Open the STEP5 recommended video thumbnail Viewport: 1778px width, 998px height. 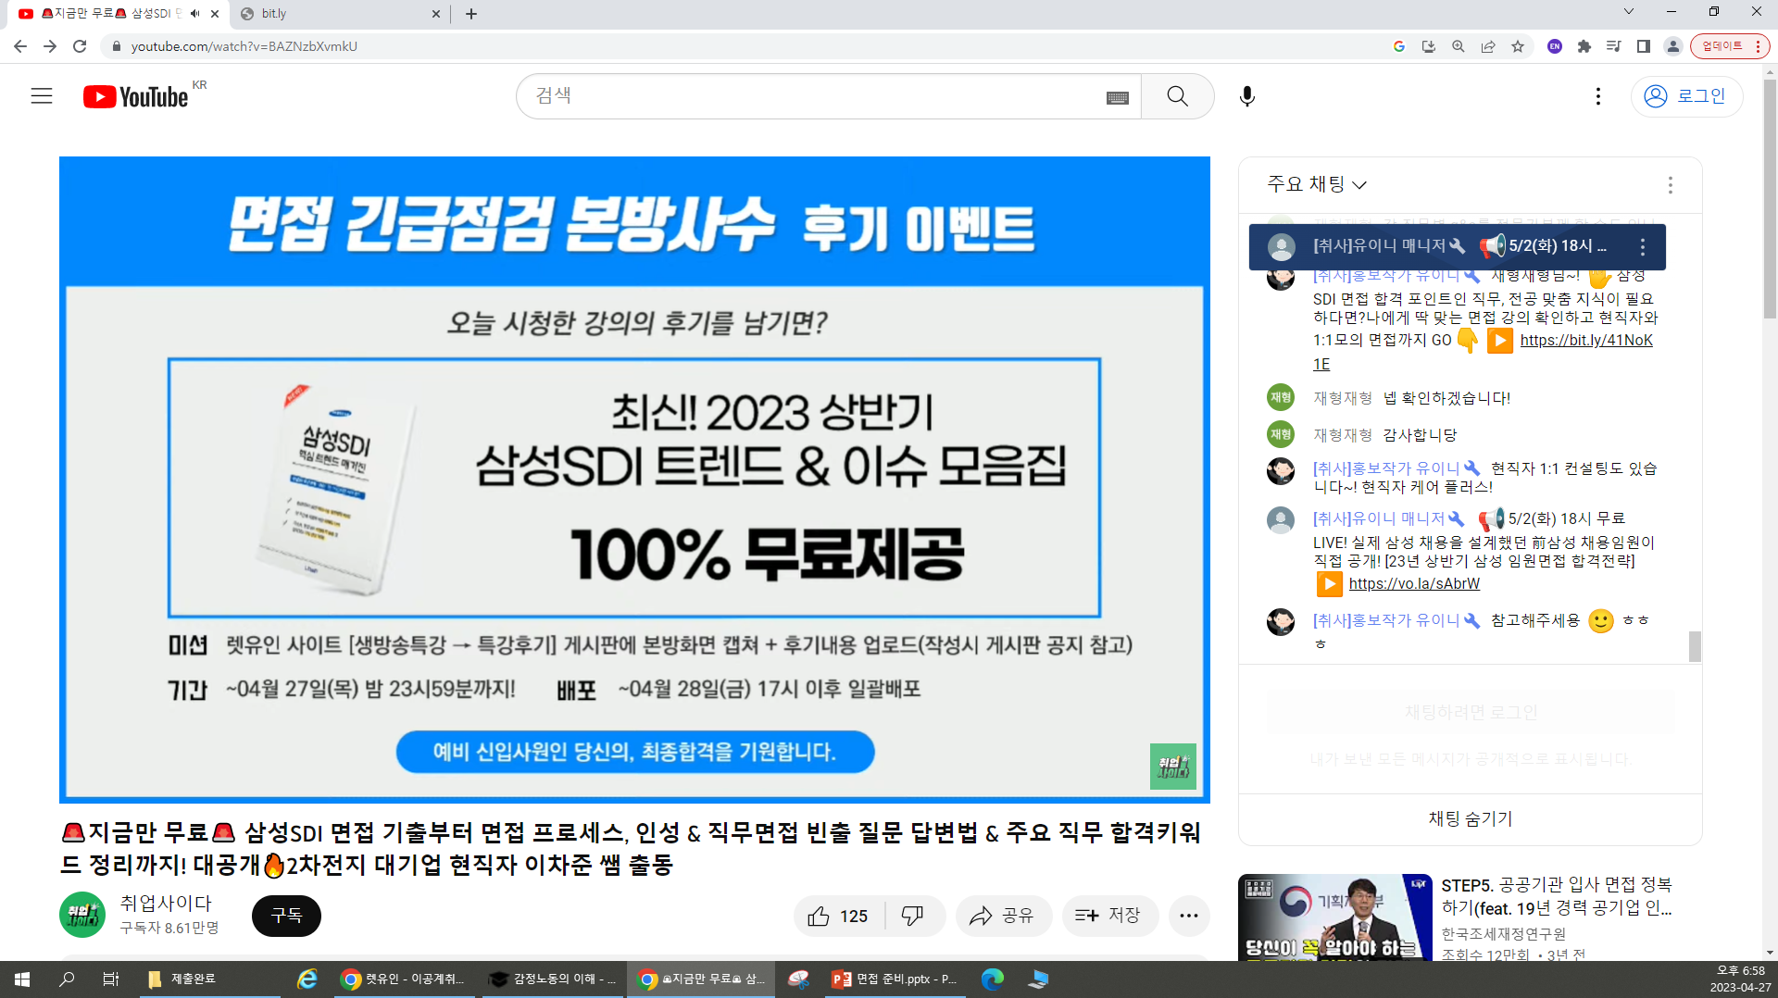click(1334, 917)
